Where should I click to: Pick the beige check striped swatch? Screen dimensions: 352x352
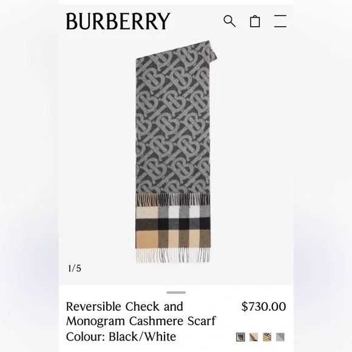(x=267, y=337)
